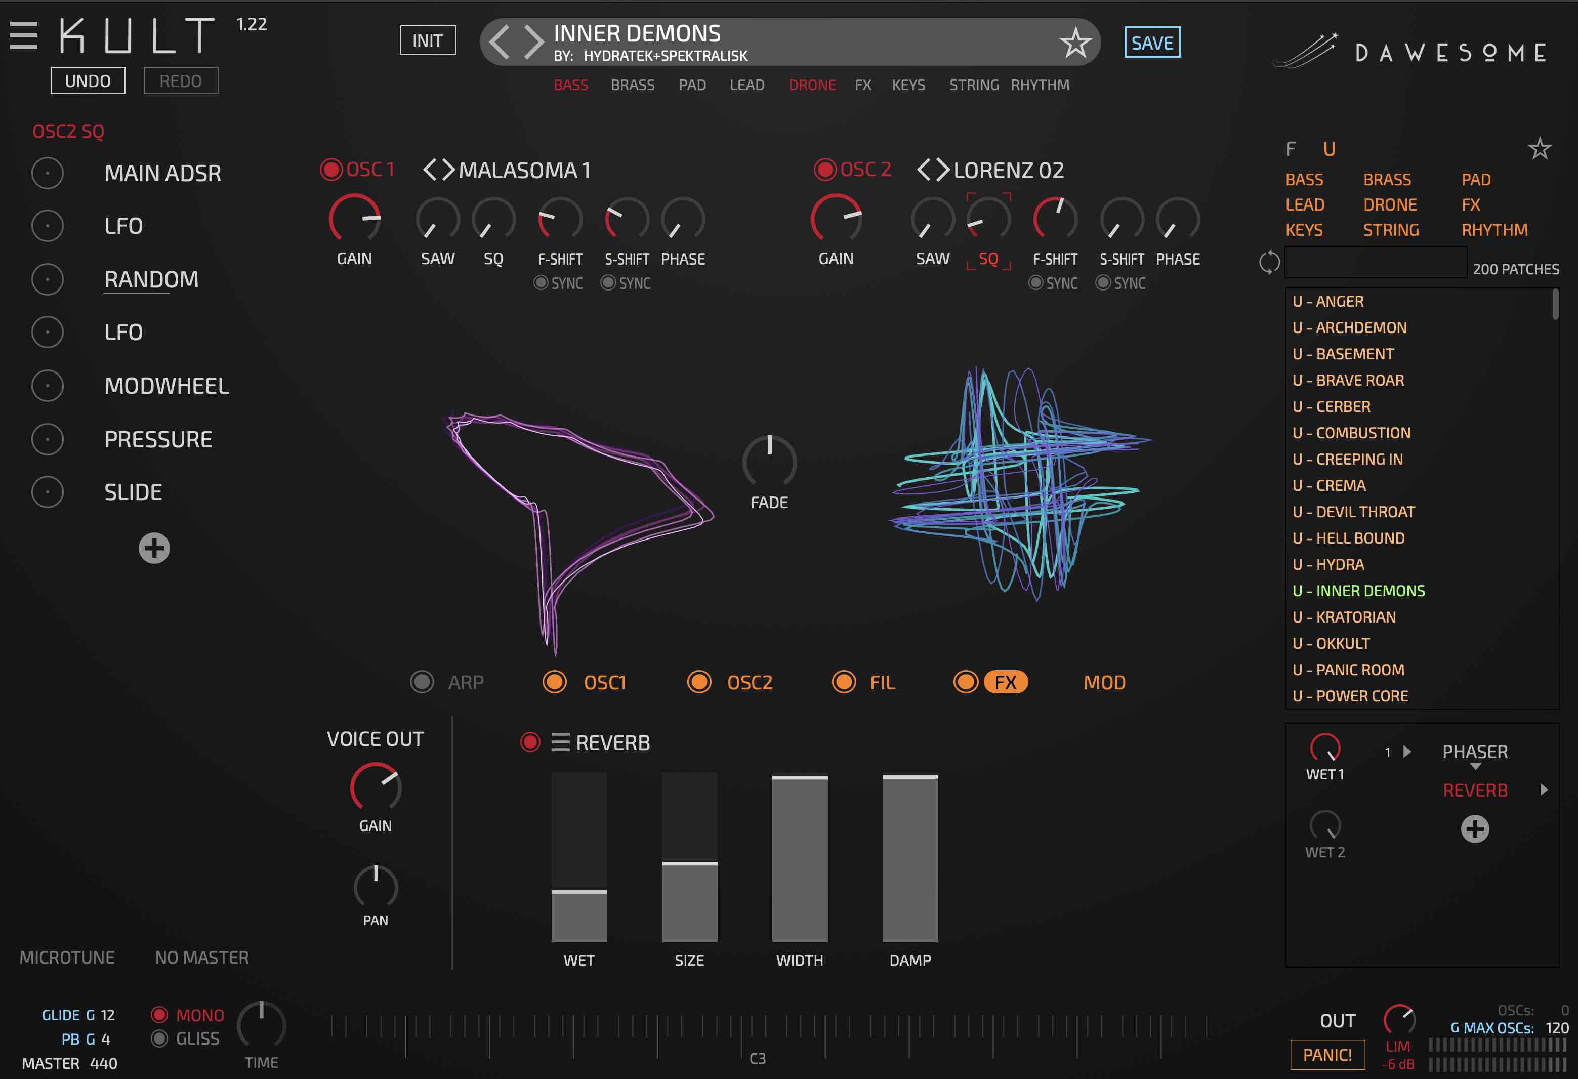Select next OSC 1 attractor arrow

point(448,170)
